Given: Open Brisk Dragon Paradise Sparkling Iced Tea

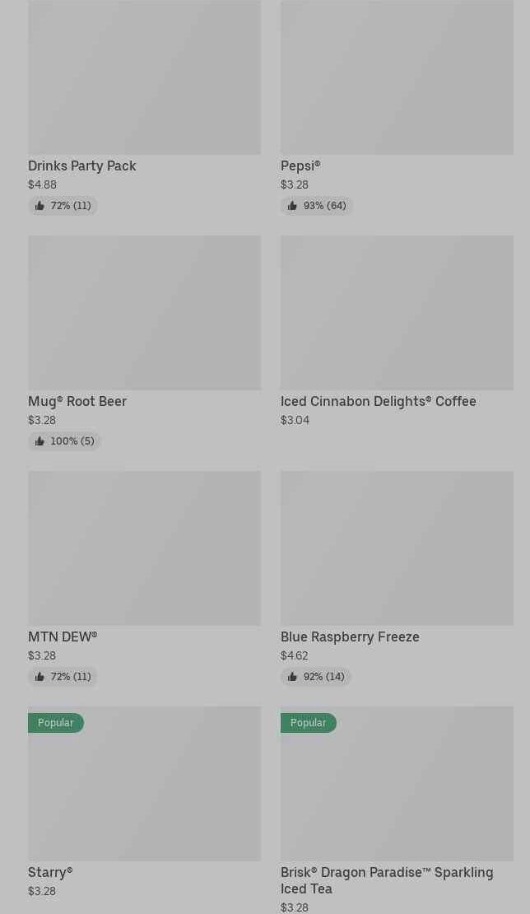Looking at the screenshot, I should [x=387, y=880].
